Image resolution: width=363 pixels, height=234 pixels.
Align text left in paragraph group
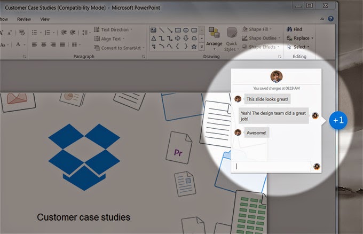click(35, 44)
